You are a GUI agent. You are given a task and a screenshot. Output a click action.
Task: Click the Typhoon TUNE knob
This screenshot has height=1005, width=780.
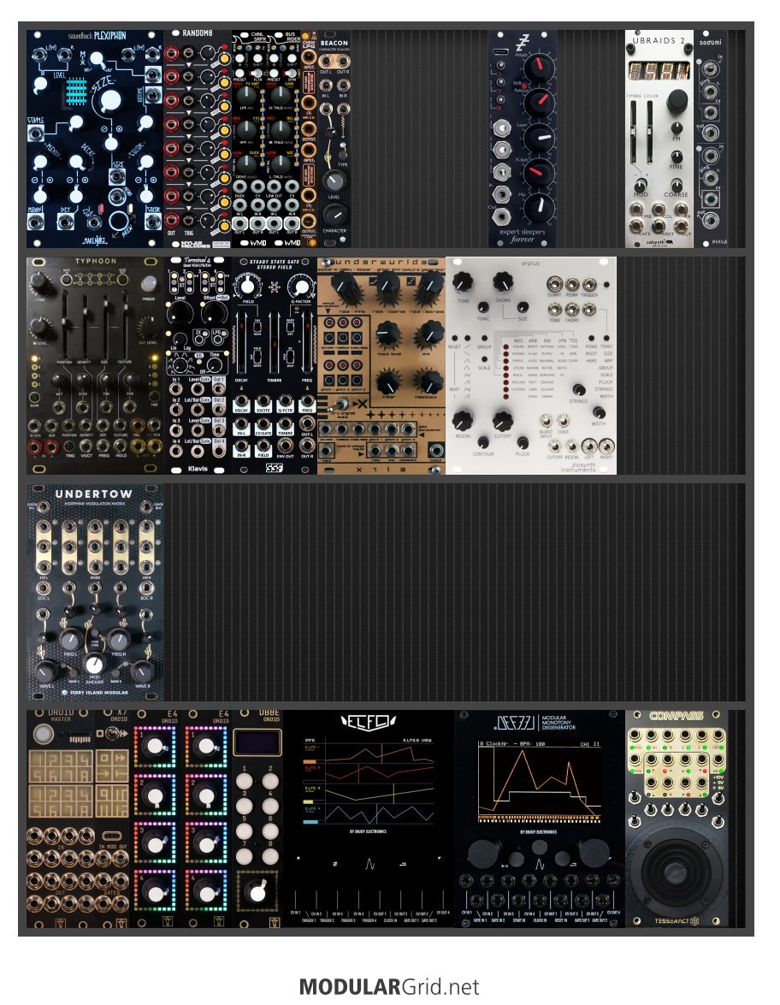tap(39, 282)
